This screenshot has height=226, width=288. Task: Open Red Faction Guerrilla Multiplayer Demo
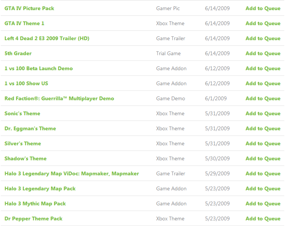coord(59,99)
